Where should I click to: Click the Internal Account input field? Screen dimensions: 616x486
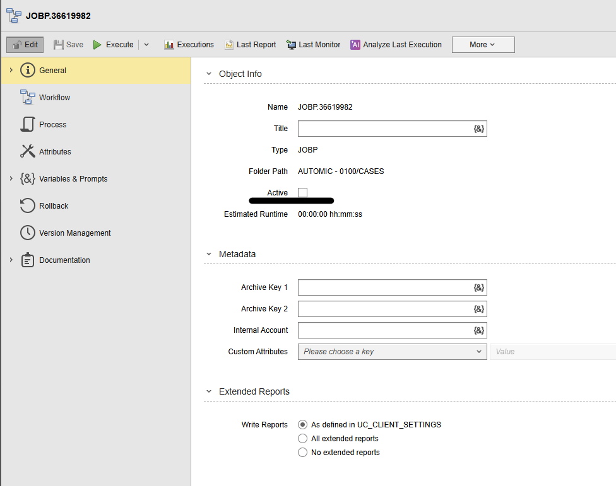click(x=385, y=330)
